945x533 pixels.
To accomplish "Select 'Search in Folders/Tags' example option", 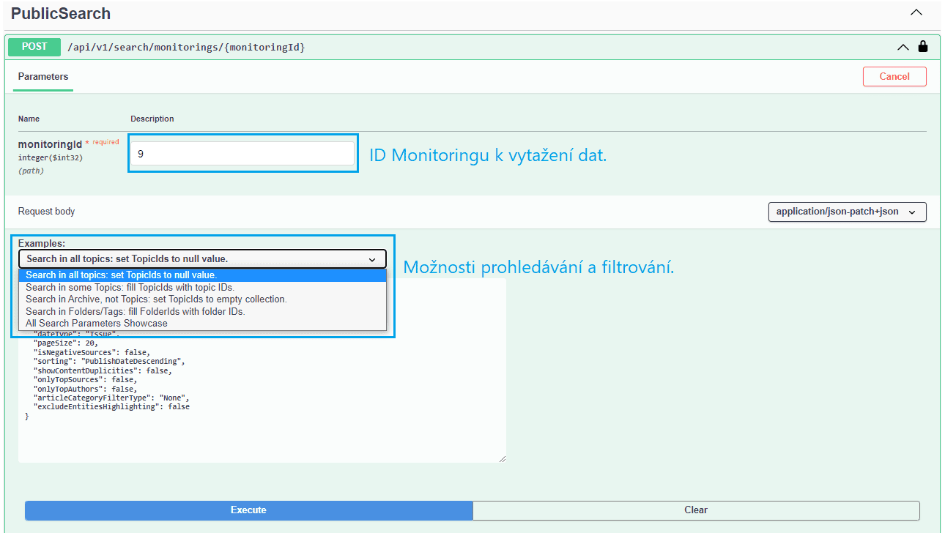I will tap(202, 311).
